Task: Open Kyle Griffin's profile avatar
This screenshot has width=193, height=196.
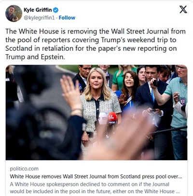Action: point(14,14)
